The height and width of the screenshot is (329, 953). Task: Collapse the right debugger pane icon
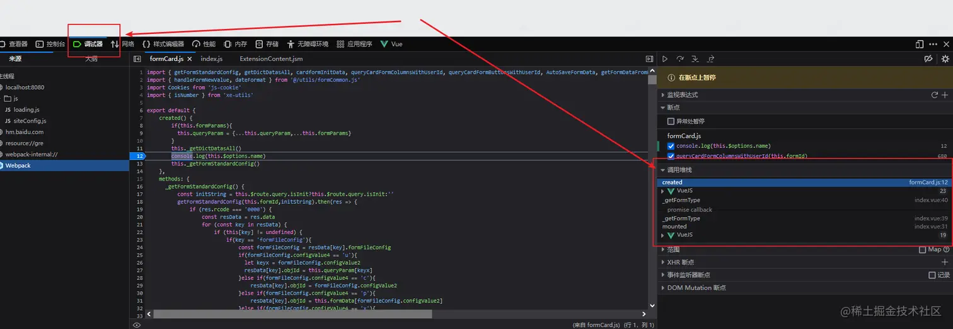[649, 59]
